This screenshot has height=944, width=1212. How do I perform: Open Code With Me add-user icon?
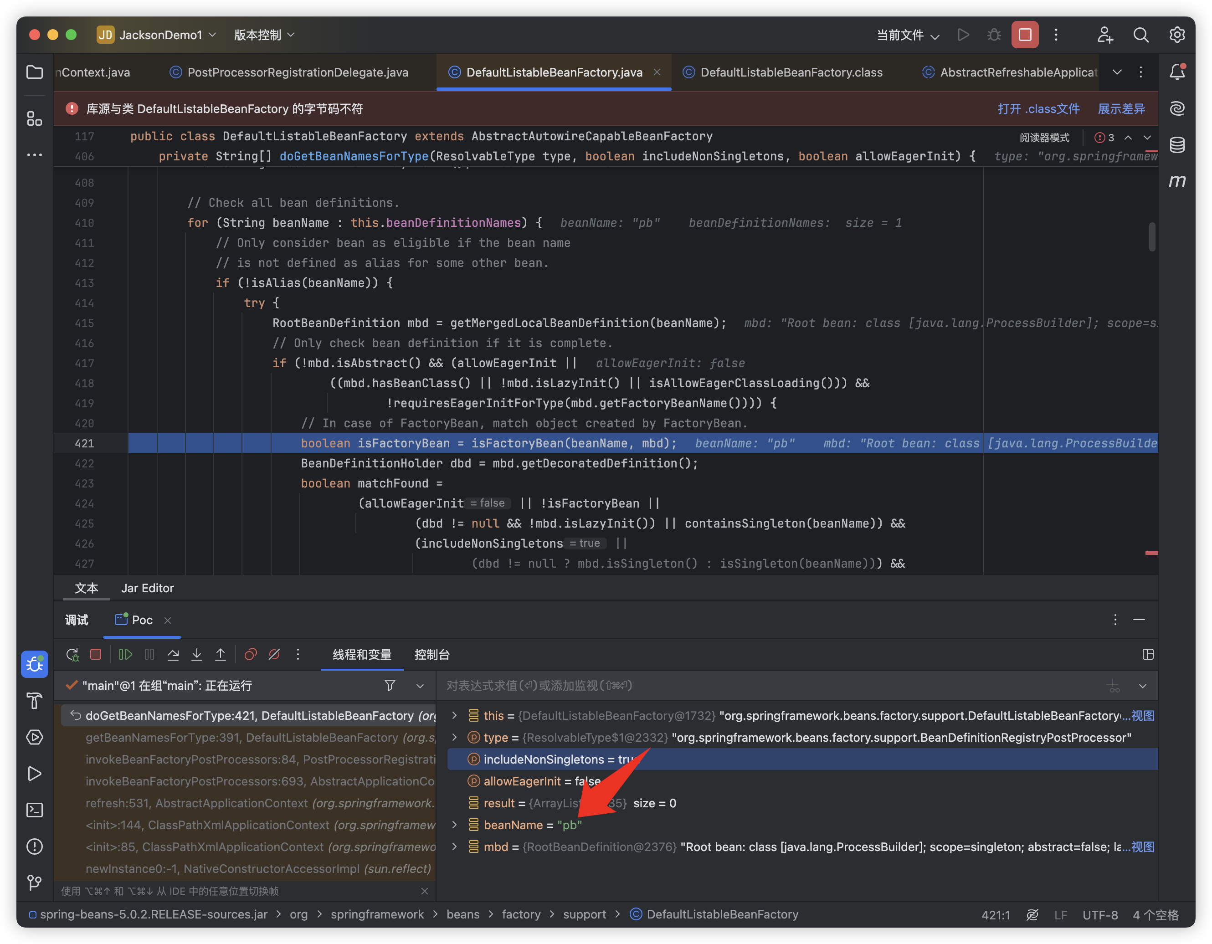point(1104,35)
